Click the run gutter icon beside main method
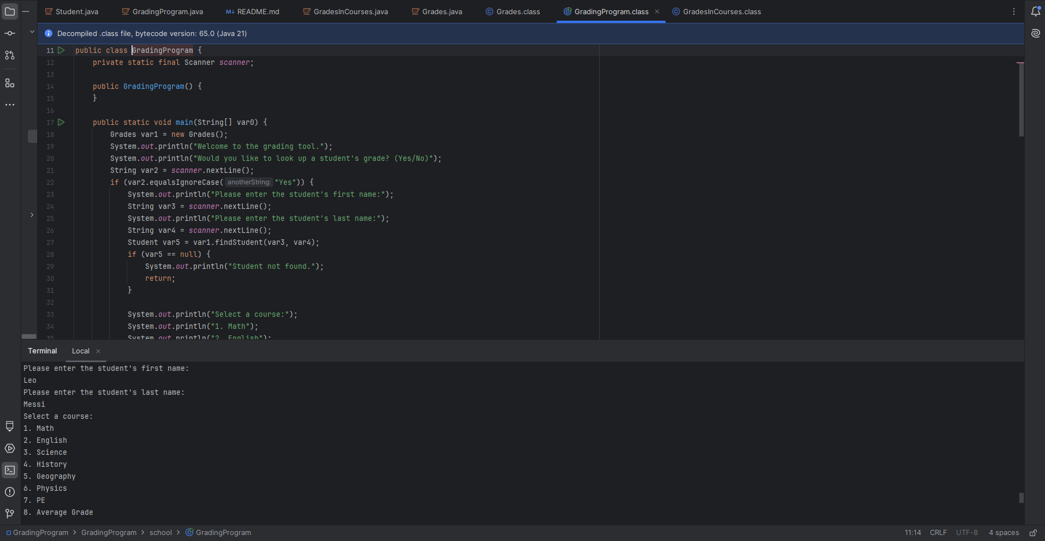This screenshot has height=541, width=1045. 61,122
